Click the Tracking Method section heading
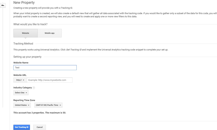The width and height of the screenshot is (217, 130). point(23,44)
